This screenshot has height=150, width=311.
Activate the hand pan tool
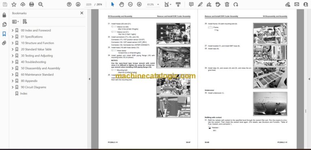[x=121, y=4]
